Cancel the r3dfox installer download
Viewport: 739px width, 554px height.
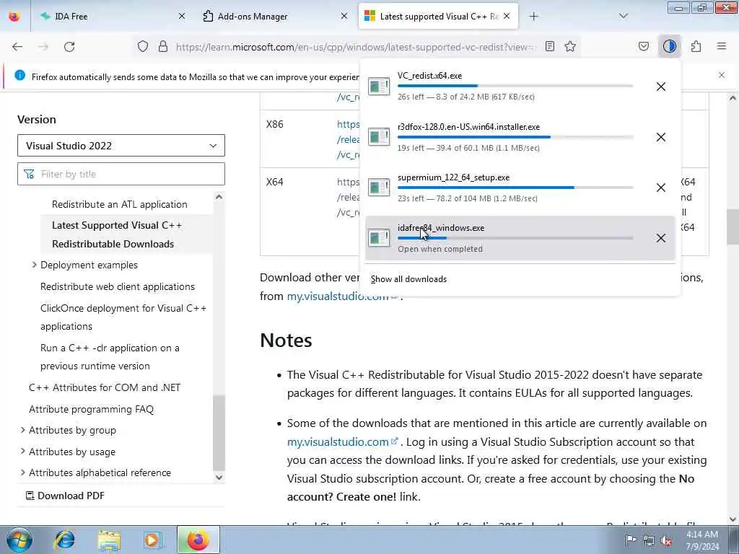tap(661, 137)
